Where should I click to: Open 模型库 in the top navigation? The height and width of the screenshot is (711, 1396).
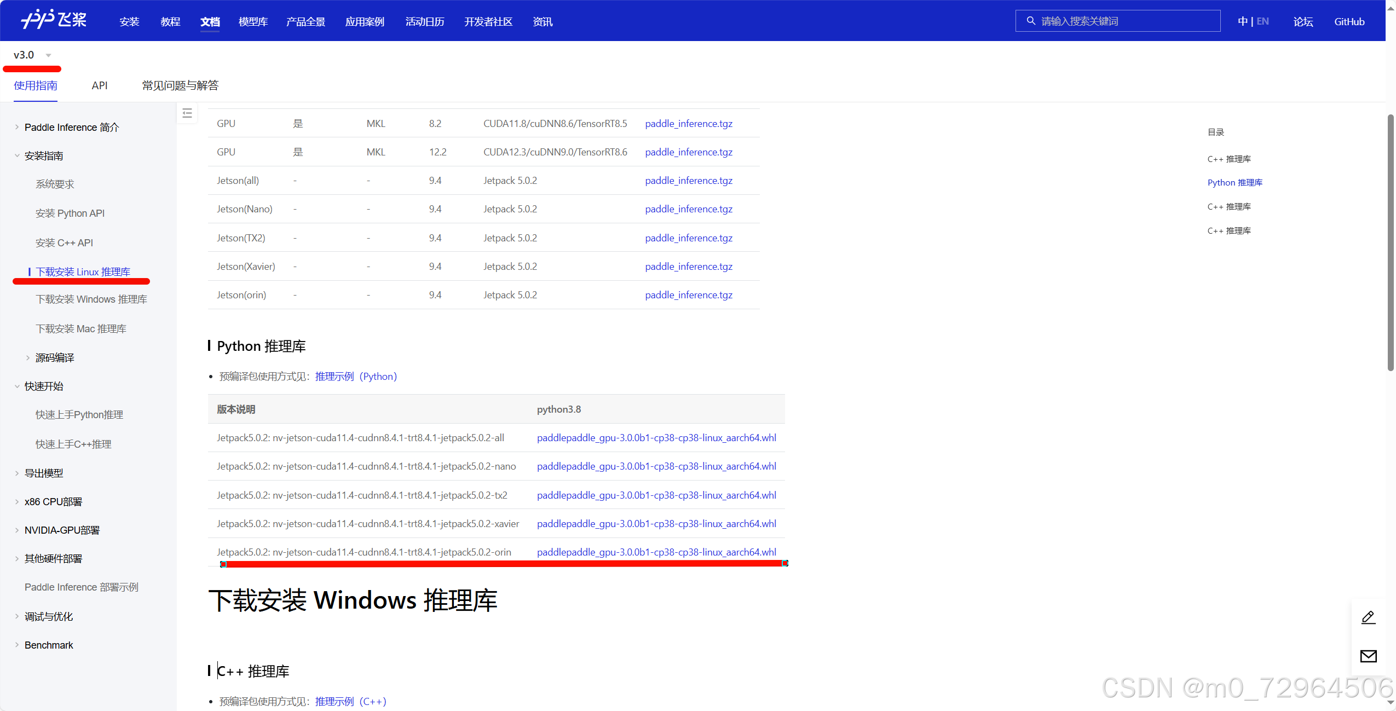253,22
